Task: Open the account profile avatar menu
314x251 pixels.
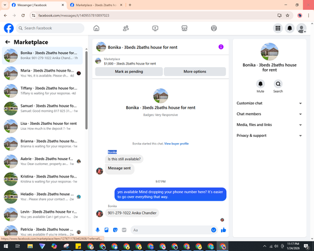Action: (301, 28)
